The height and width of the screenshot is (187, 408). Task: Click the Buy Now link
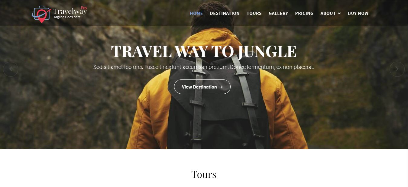(358, 13)
